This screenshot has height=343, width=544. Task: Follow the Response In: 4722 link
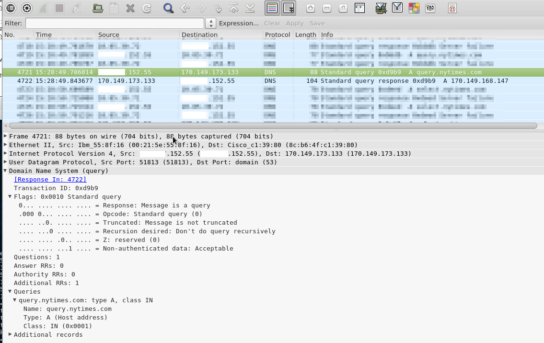[x=50, y=179]
